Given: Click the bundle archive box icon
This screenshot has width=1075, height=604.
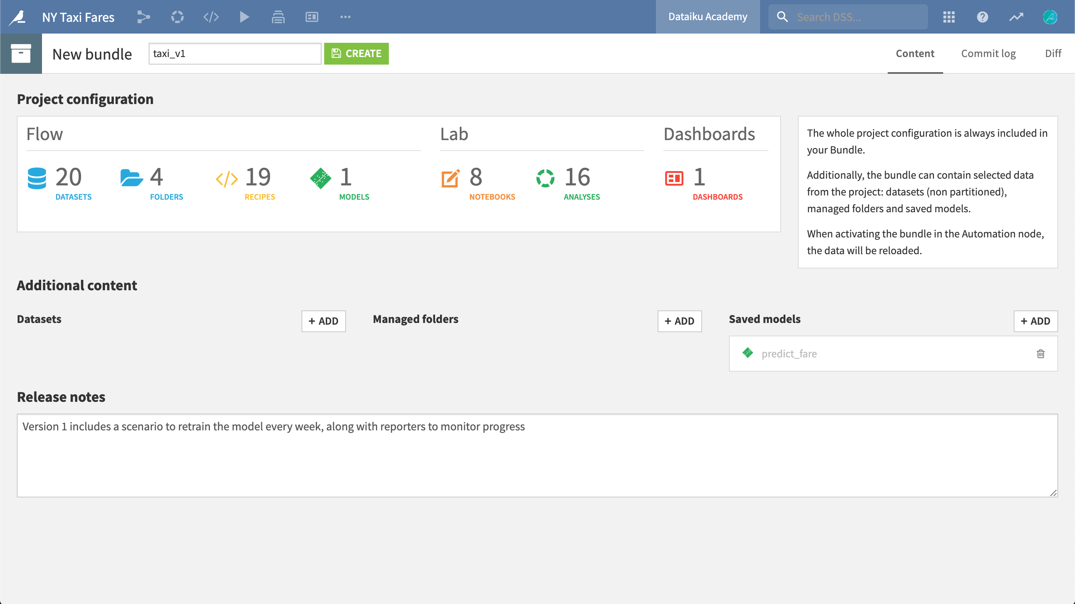Looking at the screenshot, I should [21, 54].
